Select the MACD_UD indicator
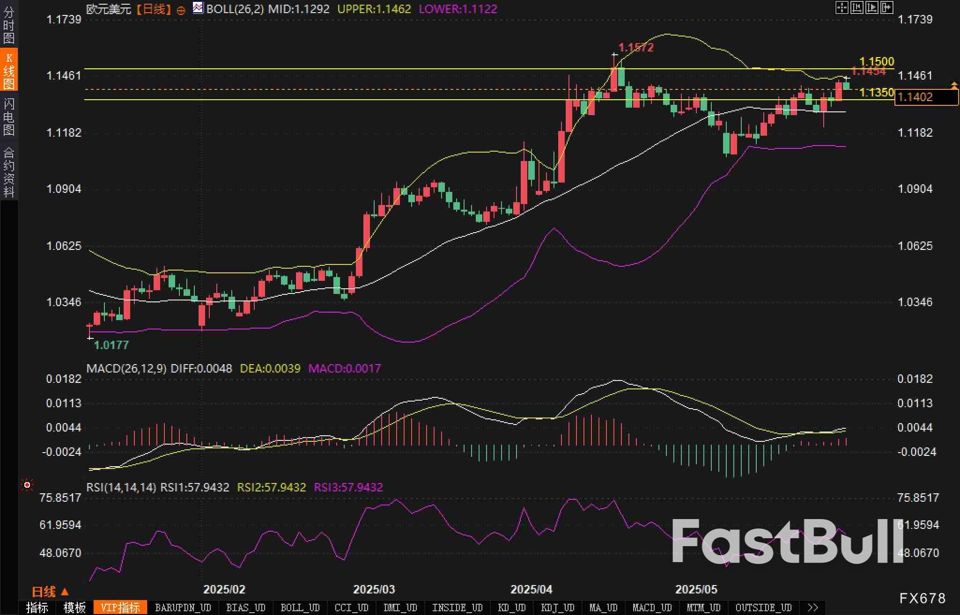The height and width of the screenshot is (615, 960). (652, 608)
